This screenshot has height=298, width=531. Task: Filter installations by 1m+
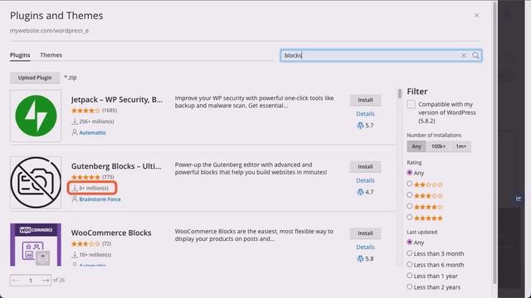click(461, 147)
